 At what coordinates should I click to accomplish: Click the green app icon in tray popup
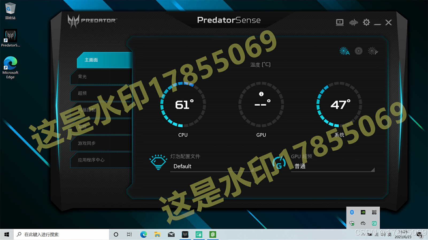coord(374,223)
